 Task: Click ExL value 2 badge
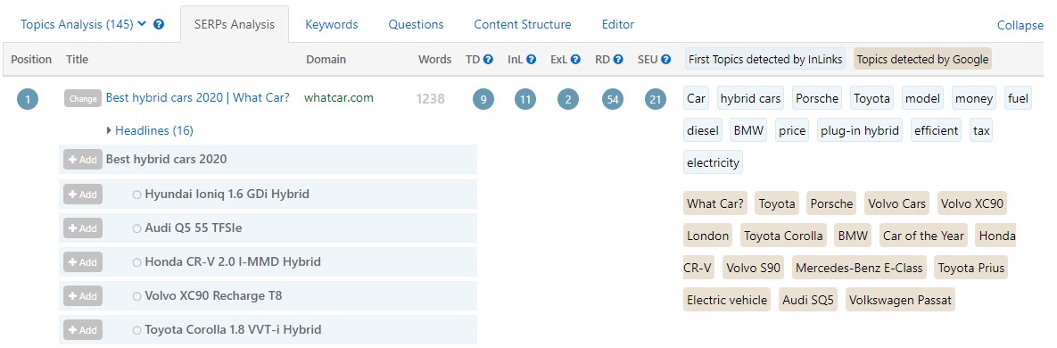[x=568, y=99]
